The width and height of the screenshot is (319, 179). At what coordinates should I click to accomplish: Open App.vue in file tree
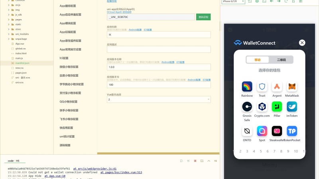pyautogui.click(x=20, y=44)
